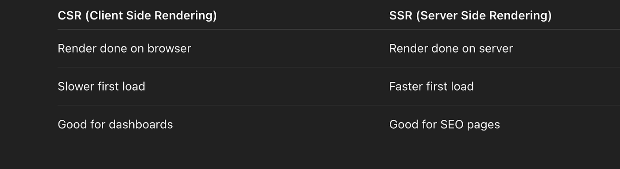Select the "Good for dashboards" cell
The width and height of the screenshot is (620, 169).
(115, 124)
